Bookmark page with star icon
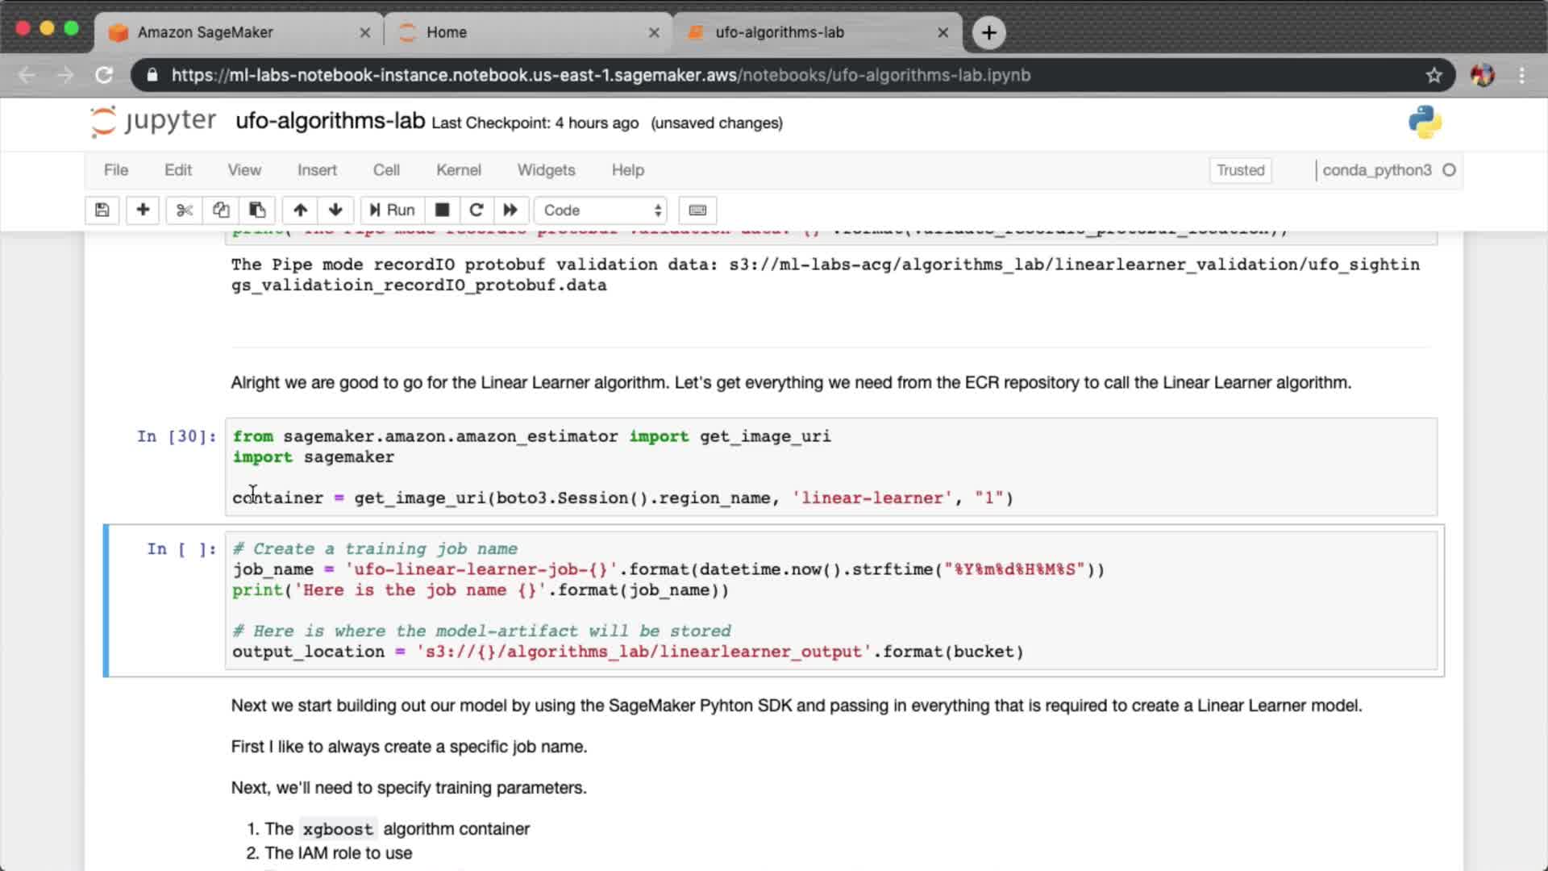The width and height of the screenshot is (1548, 871). 1434,75
